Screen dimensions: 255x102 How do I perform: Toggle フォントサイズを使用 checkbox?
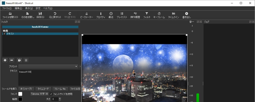tap(51, 94)
